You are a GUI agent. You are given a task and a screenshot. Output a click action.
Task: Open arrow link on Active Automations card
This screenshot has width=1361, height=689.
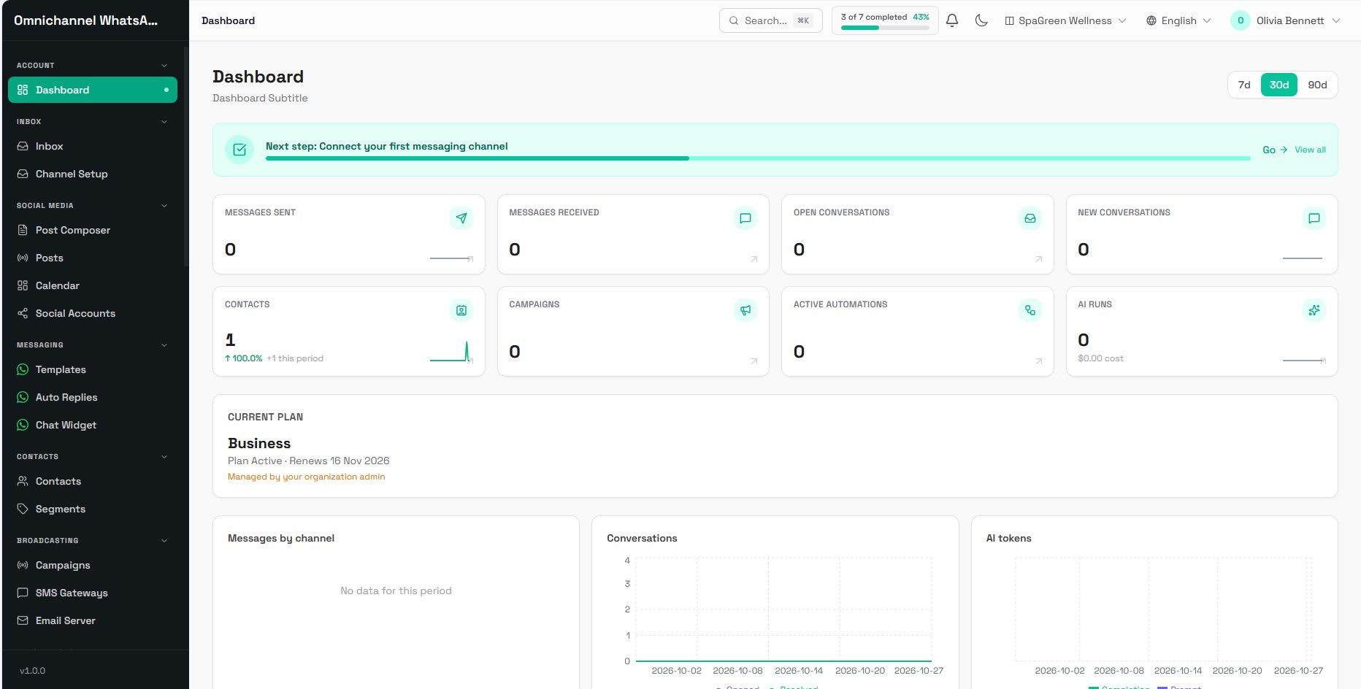pyautogui.click(x=1039, y=361)
